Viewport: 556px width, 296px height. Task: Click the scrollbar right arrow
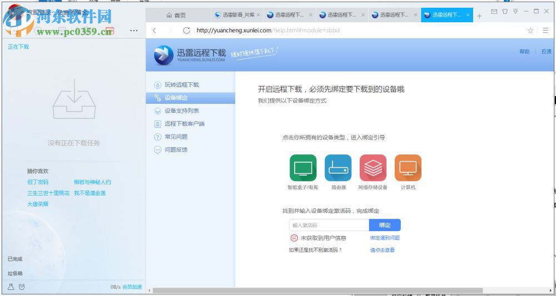coord(550,290)
